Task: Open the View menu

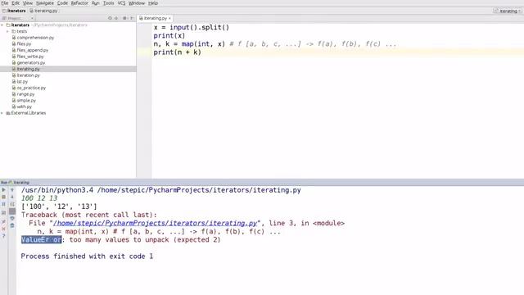Action: pos(28,3)
